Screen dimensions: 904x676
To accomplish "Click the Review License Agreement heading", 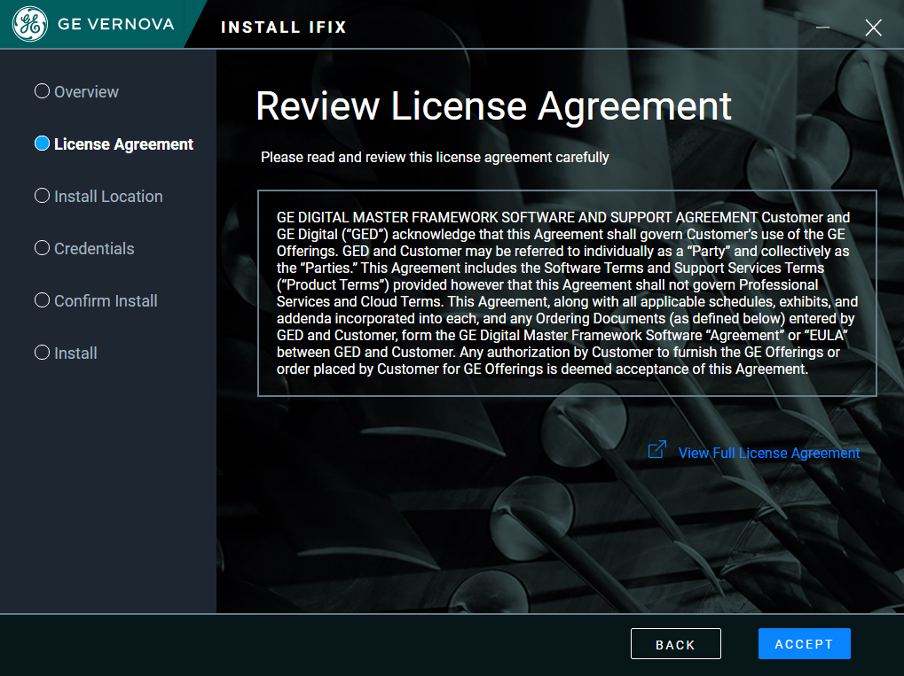I will tap(493, 106).
